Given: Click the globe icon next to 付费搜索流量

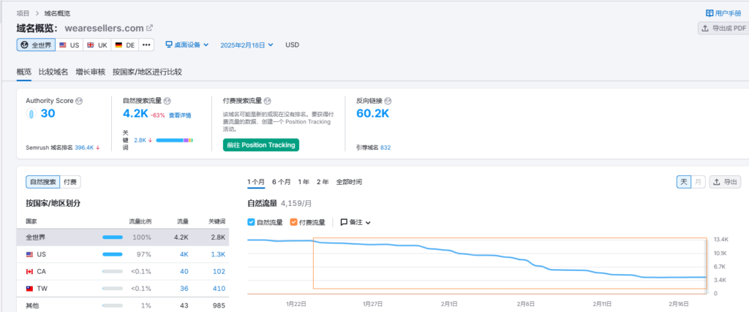Looking at the screenshot, I should tap(267, 100).
